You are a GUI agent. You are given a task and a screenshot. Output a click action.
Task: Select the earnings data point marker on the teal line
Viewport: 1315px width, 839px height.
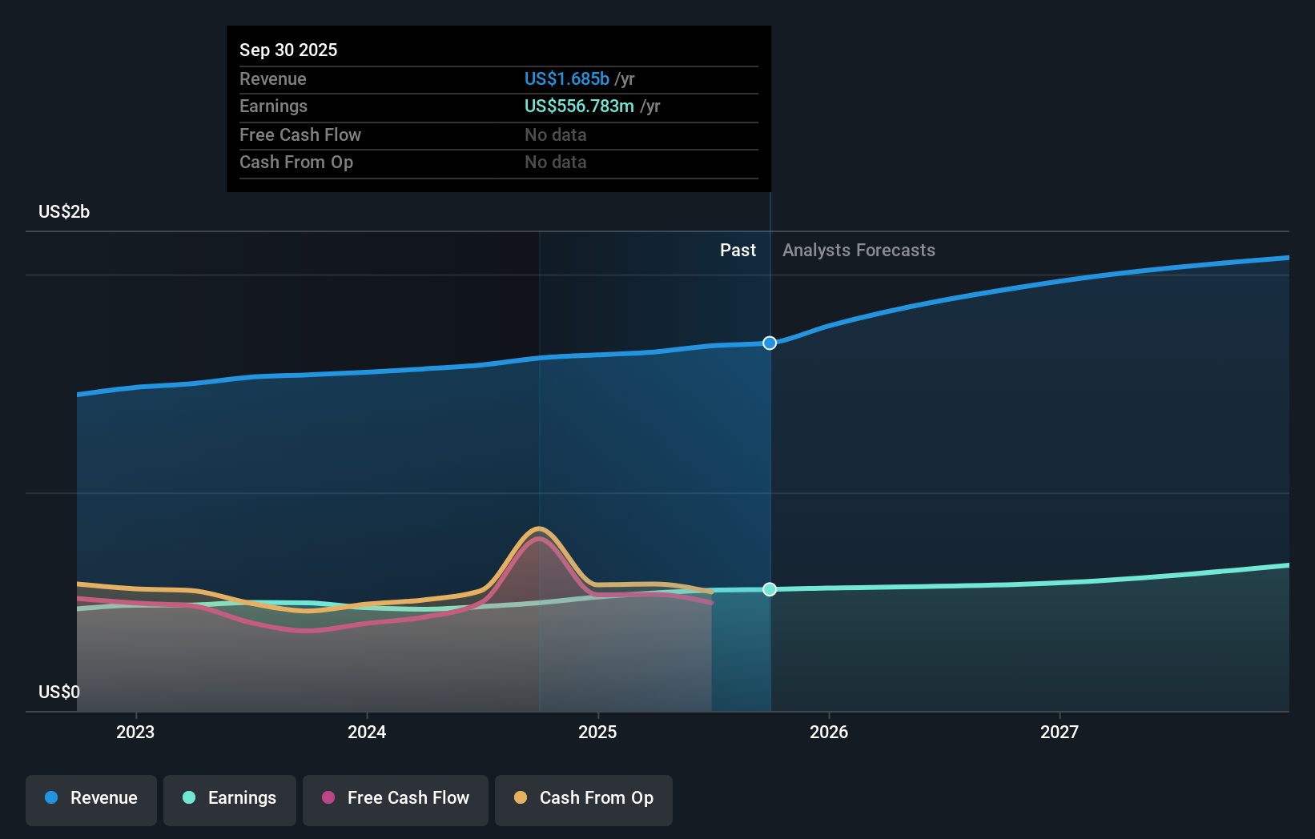pos(770,589)
